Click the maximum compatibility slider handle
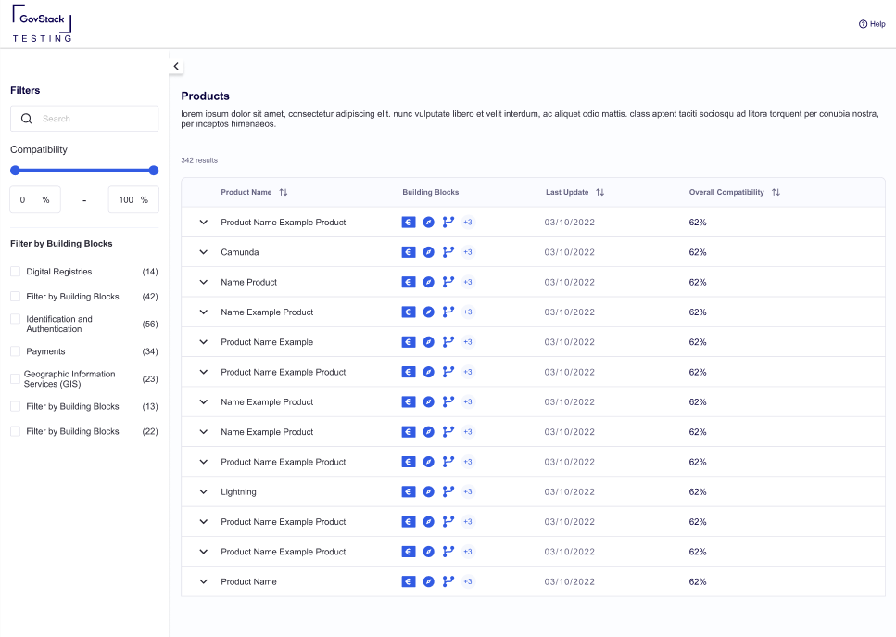 click(153, 171)
